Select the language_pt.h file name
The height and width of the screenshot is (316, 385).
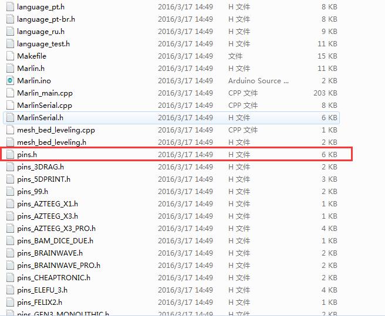coord(40,7)
